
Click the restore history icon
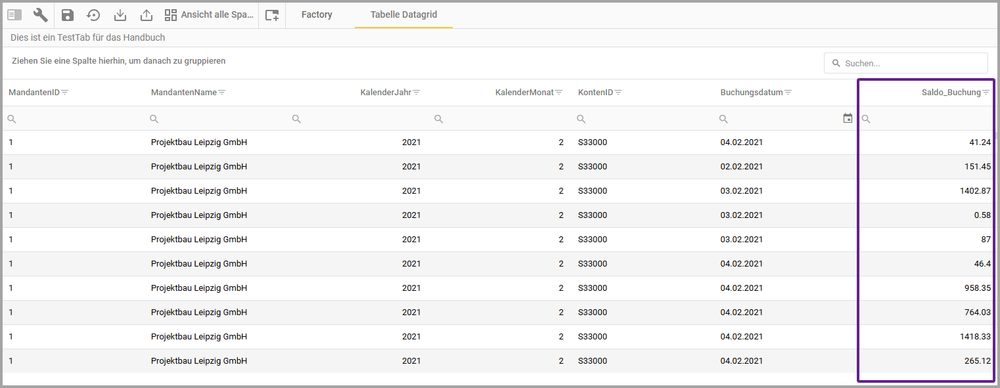(93, 14)
